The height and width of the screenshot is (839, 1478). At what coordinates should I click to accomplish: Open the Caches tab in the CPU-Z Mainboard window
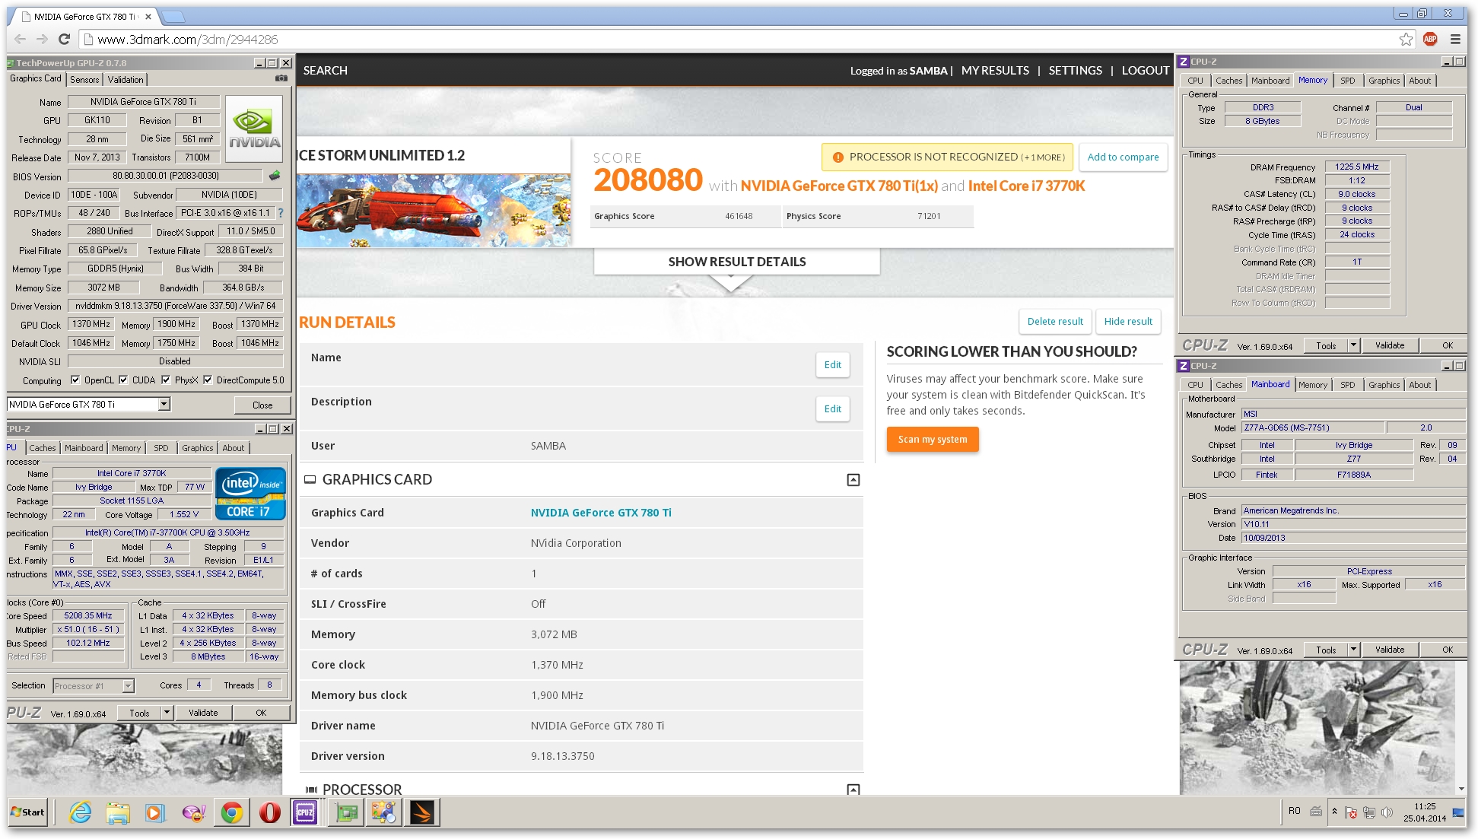(x=1228, y=385)
